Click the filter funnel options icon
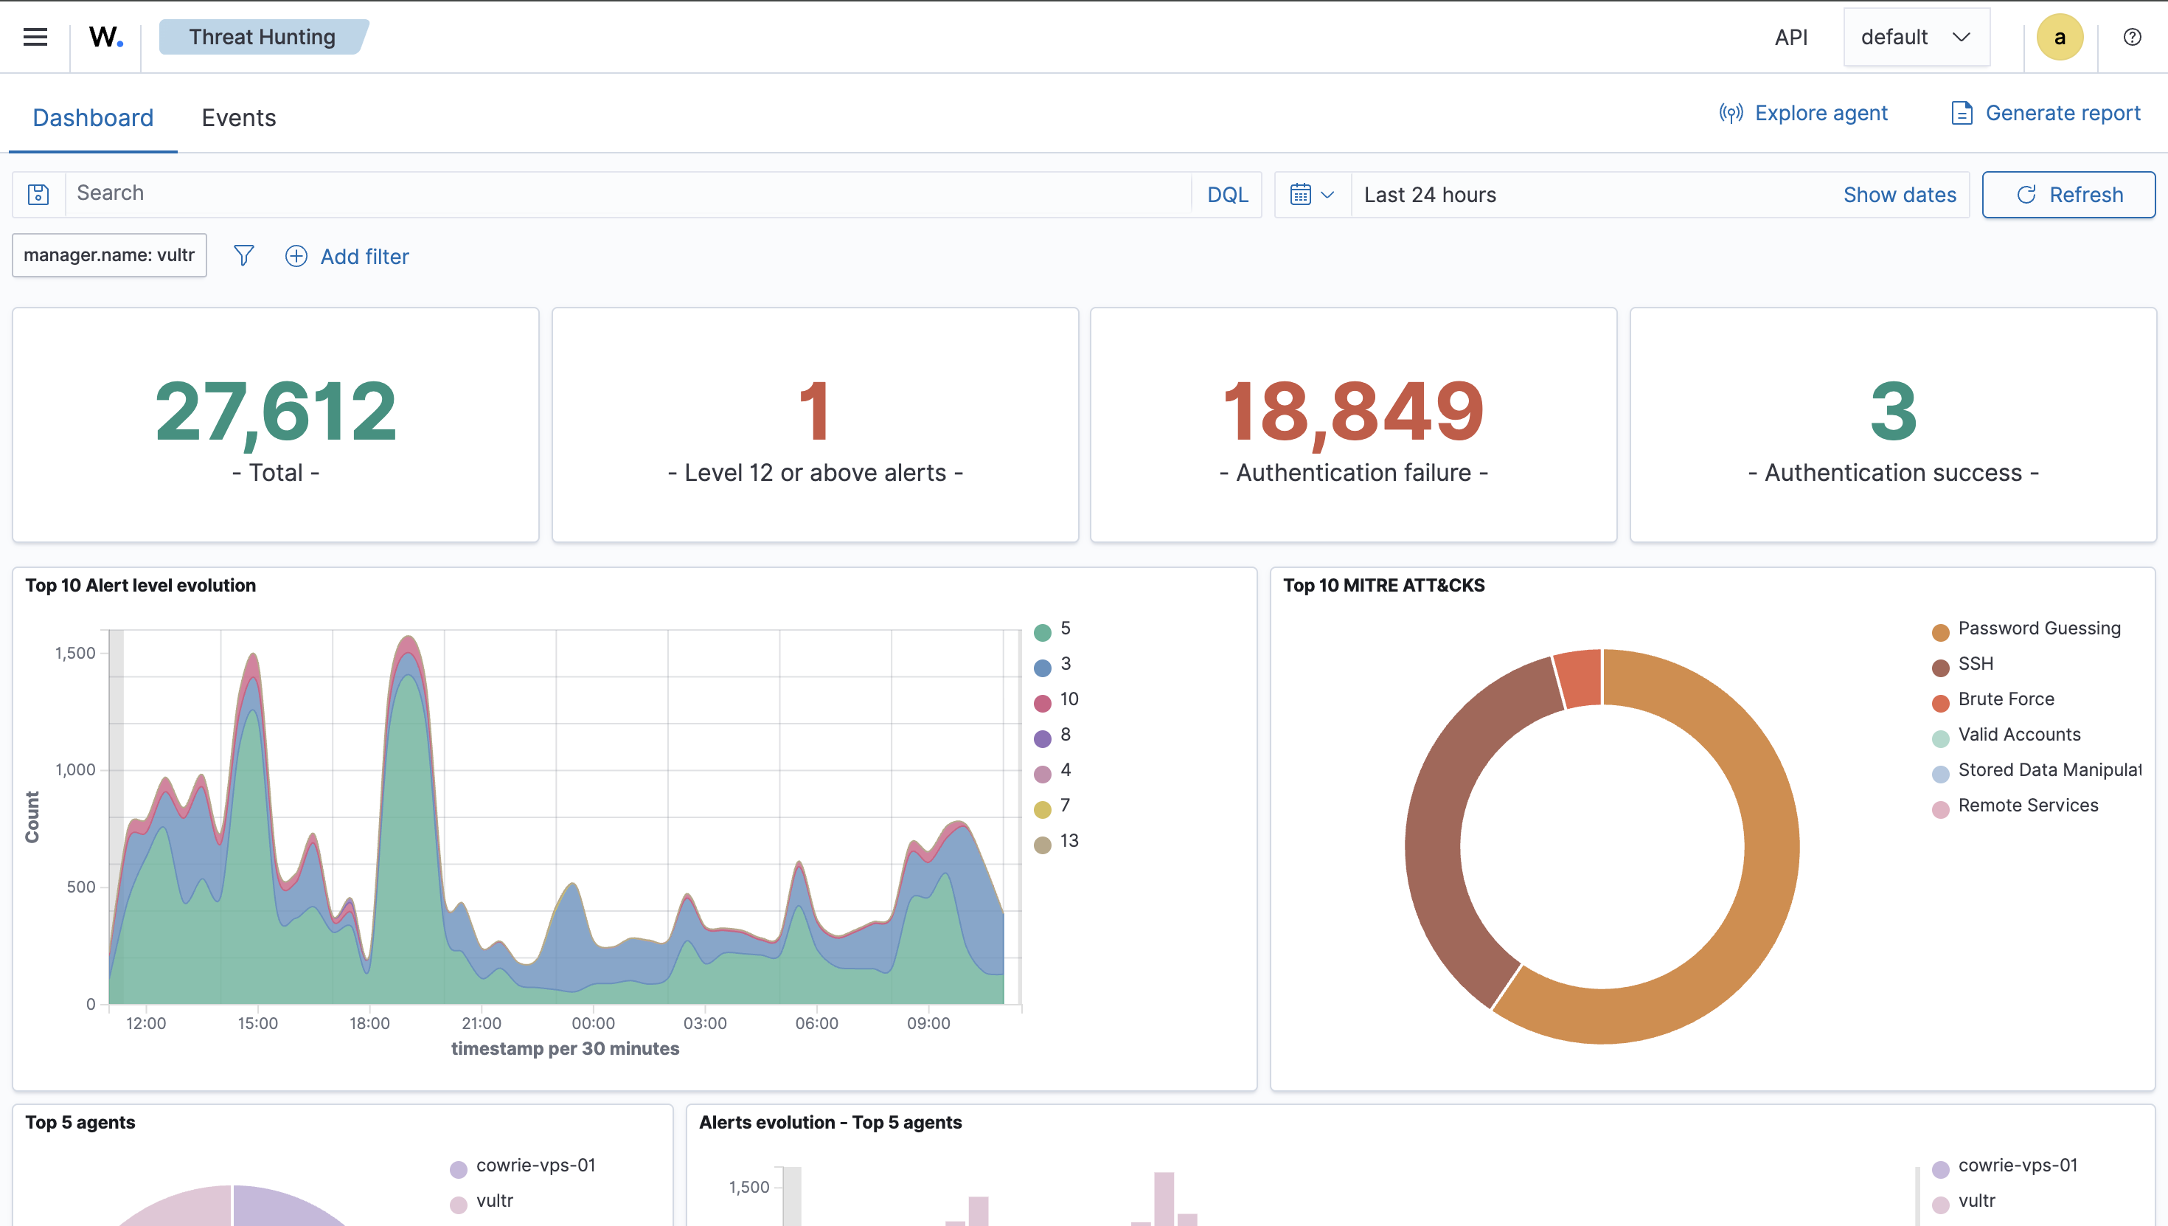This screenshot has height=1226, width=2168. point(243,255)
